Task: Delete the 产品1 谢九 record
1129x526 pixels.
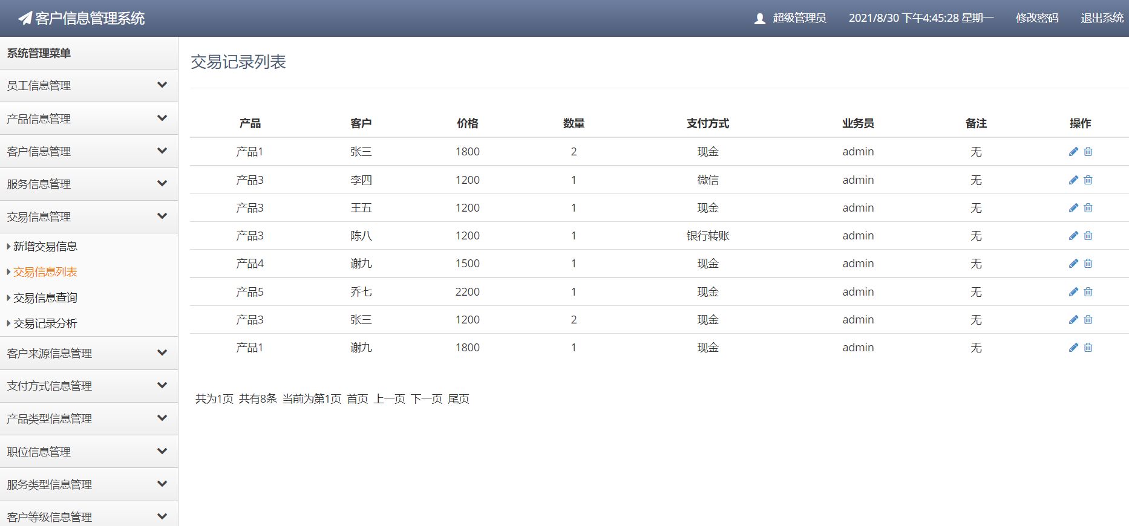Action: click(1088, 348)
